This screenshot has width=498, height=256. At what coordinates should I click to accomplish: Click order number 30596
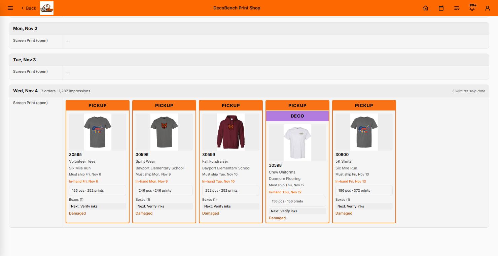142,155
